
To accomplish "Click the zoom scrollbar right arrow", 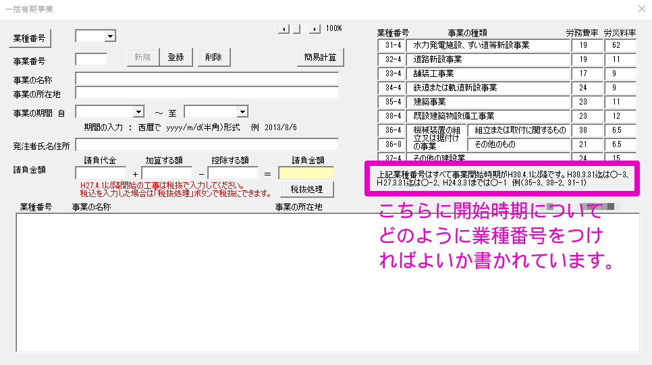I will click(x=315, y=29).
